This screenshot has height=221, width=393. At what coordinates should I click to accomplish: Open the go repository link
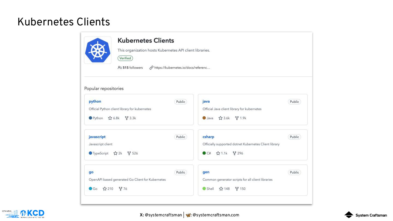[91, 172]
